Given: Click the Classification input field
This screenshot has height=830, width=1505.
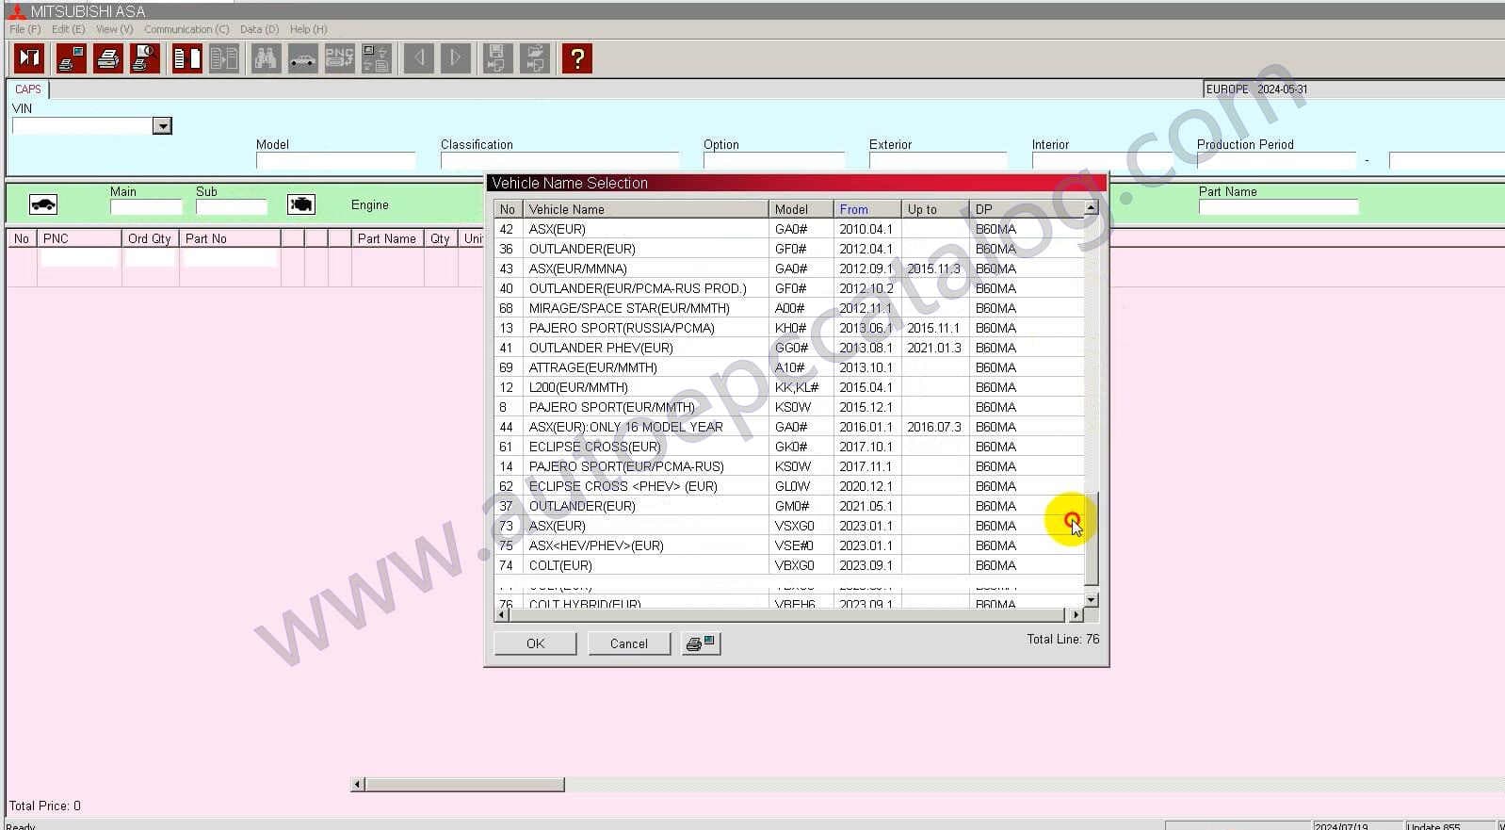Looking at the screenshot, I should tap(559, 161).
